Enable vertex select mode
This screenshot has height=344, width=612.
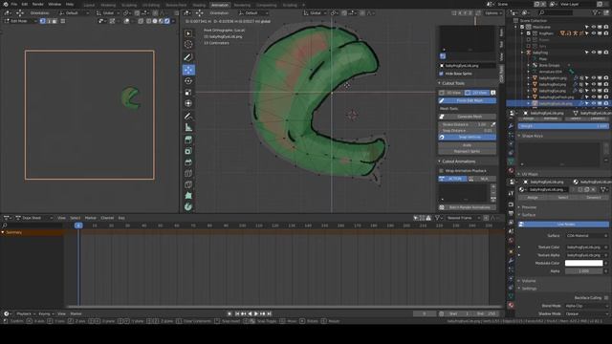click(x=42, y=21)
